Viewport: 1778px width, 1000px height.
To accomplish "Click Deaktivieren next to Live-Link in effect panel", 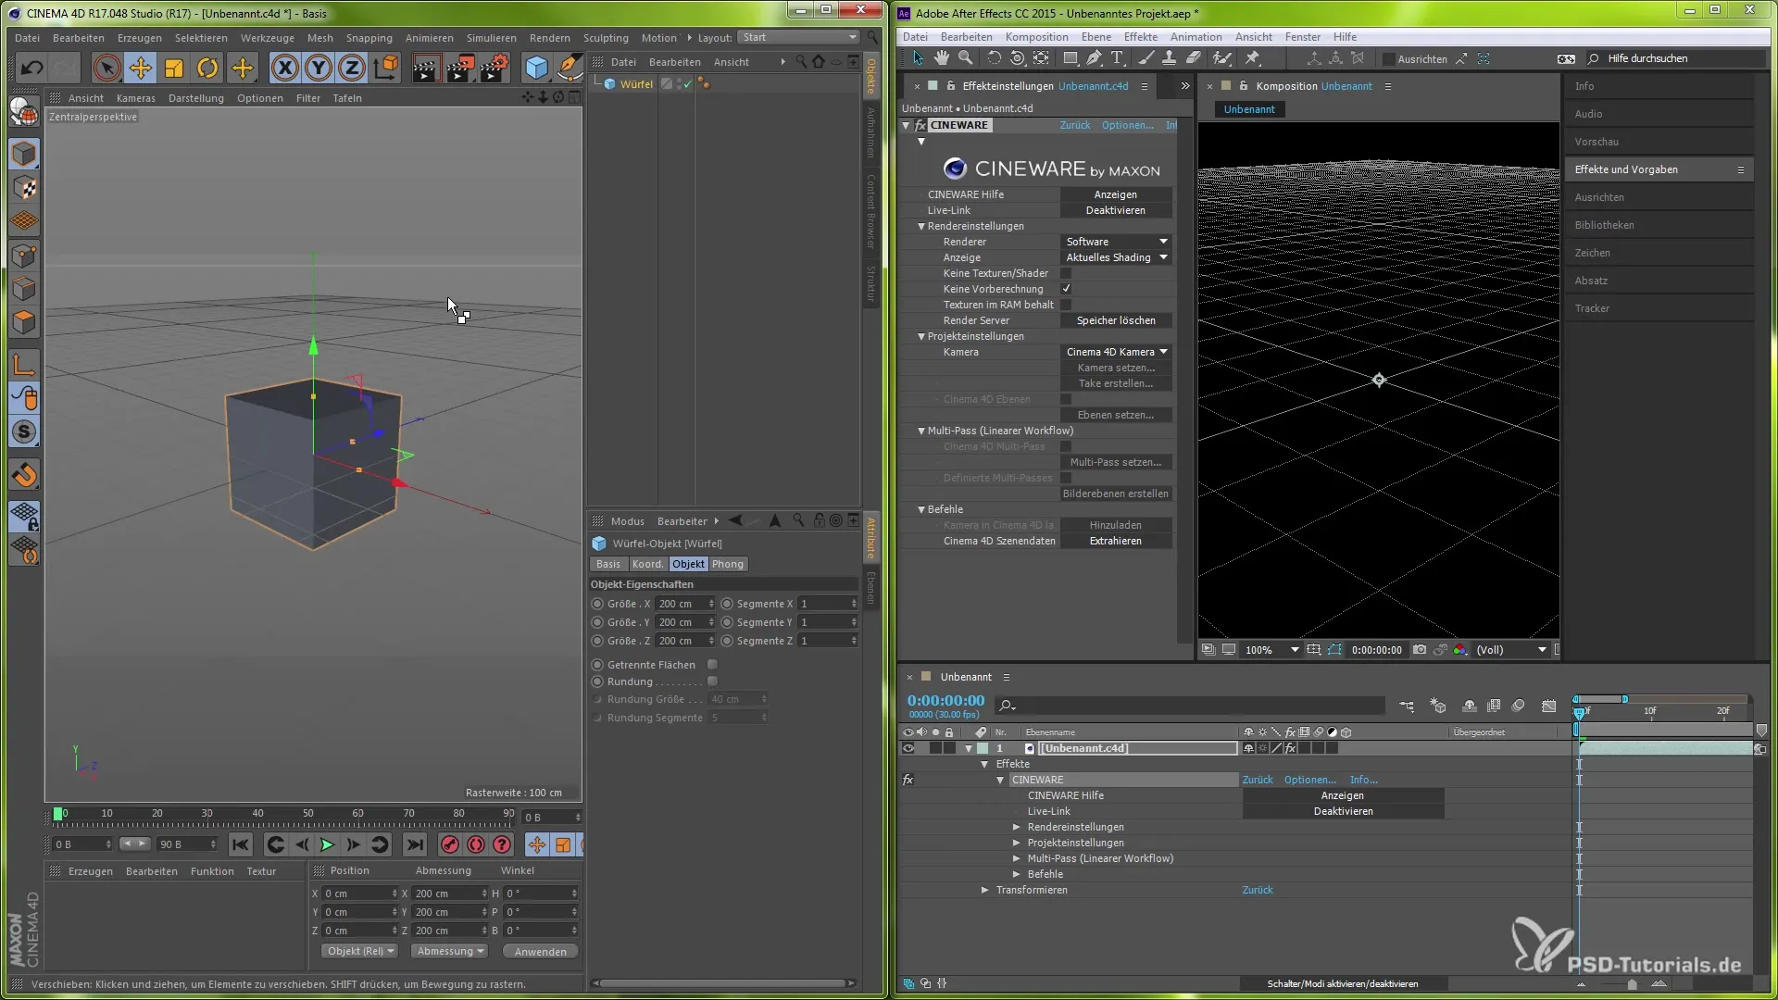I will pos(1116,210).
